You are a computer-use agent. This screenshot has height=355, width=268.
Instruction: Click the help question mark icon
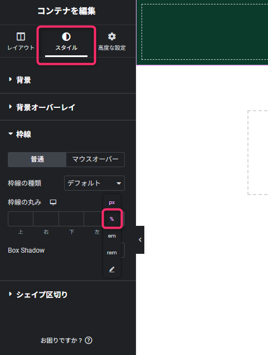coord(89,340)
